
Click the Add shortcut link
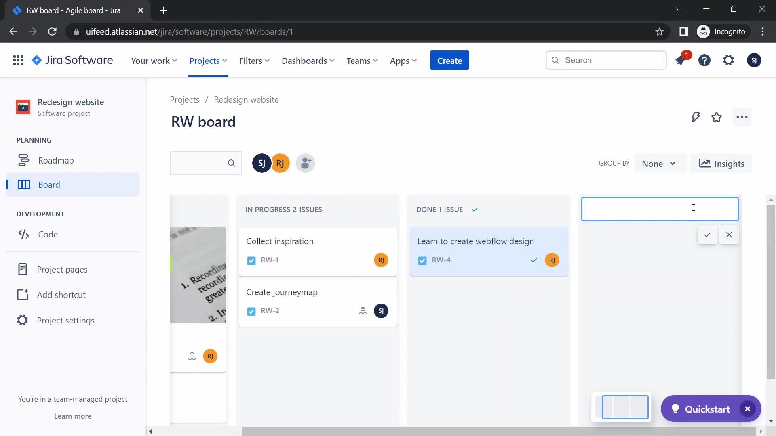61,294
